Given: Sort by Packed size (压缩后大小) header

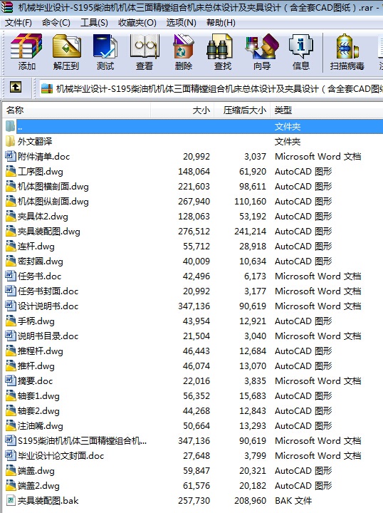Looking at the screenshot, I should coord(242,110).
